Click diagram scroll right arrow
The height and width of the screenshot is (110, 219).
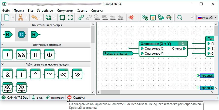(212, 92)
